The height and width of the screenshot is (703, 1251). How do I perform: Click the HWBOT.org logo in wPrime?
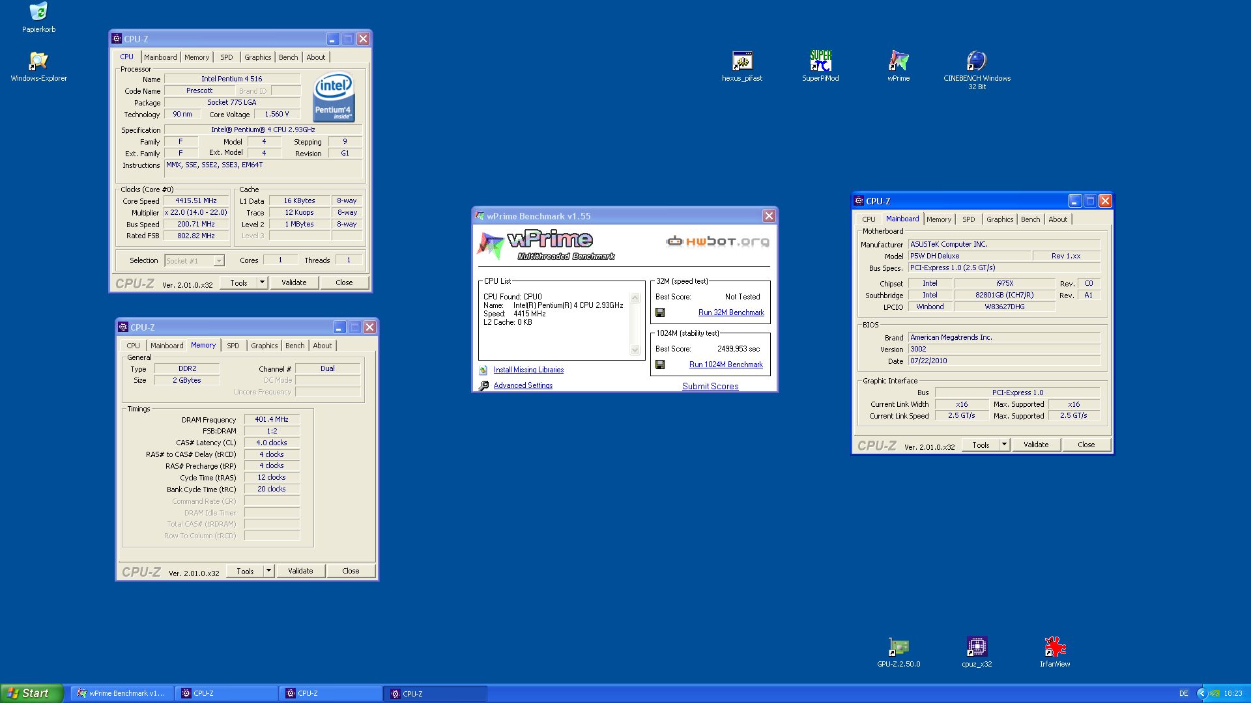pyautogui.click(x=717, y=241)
